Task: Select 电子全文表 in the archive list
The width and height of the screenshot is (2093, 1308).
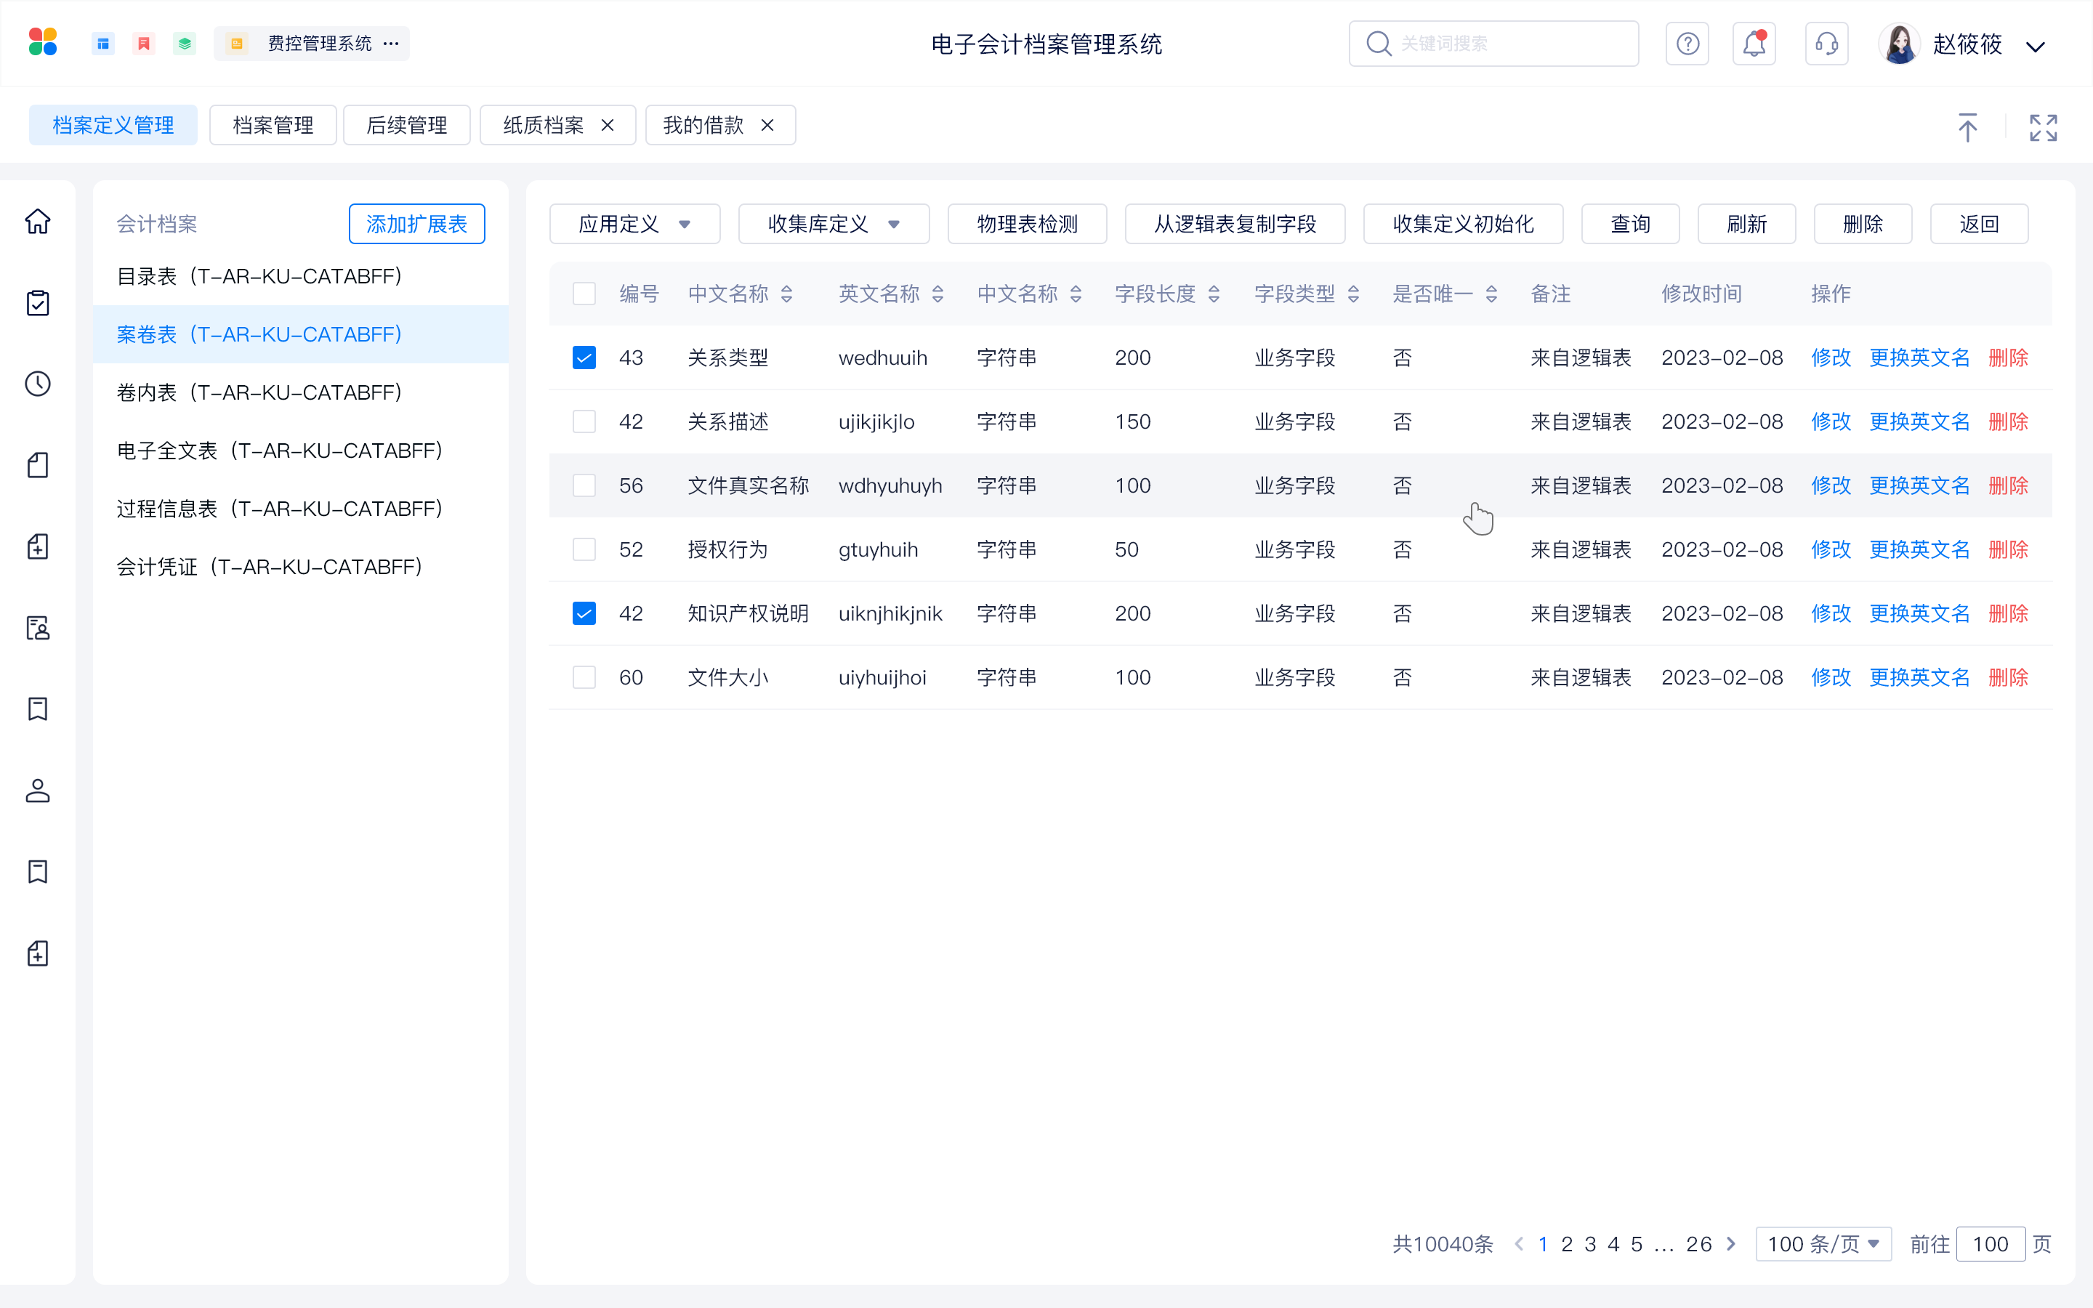Action: (x=300, y=451)
